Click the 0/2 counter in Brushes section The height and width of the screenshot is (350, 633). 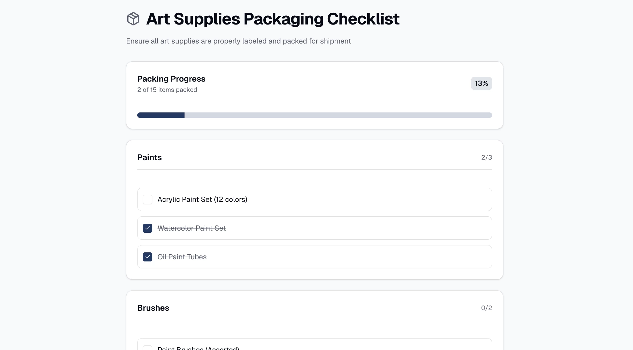tap(486, 308)
